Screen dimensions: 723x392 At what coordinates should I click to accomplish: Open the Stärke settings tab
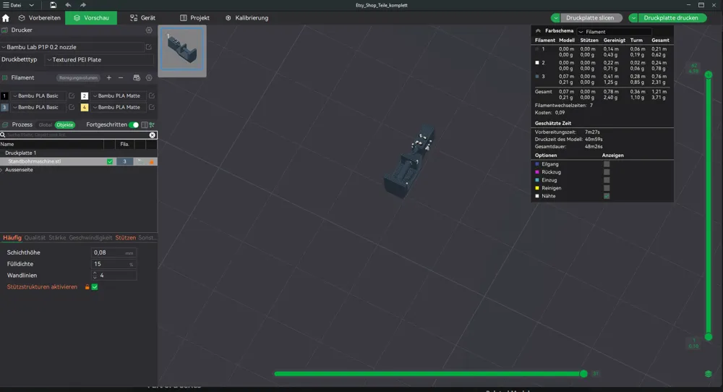[x=57, y=238]
